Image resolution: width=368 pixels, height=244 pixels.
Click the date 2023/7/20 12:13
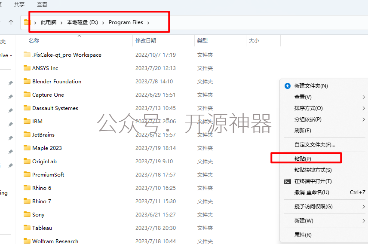(x=156, y=68)
